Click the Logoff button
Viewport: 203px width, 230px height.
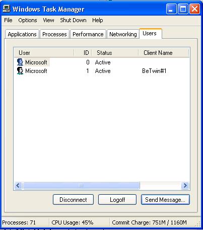coord(117,200)
